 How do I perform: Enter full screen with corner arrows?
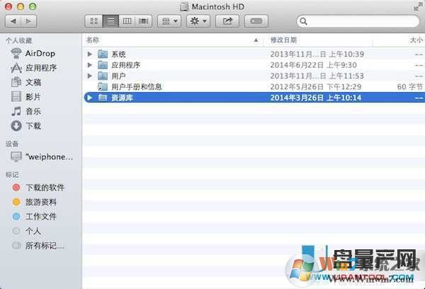pos(418,6)
